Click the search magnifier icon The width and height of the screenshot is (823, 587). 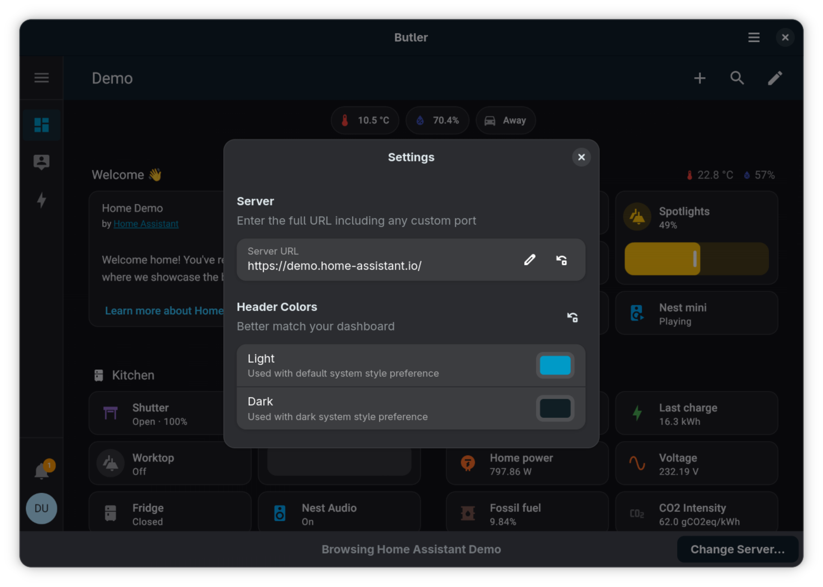737,78
